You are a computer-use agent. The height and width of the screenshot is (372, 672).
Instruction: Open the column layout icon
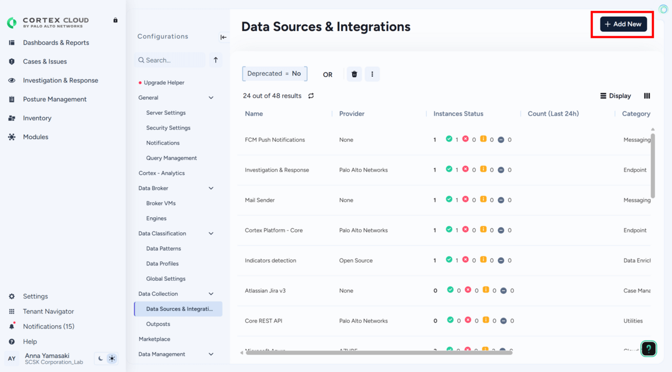pos(647,96)
